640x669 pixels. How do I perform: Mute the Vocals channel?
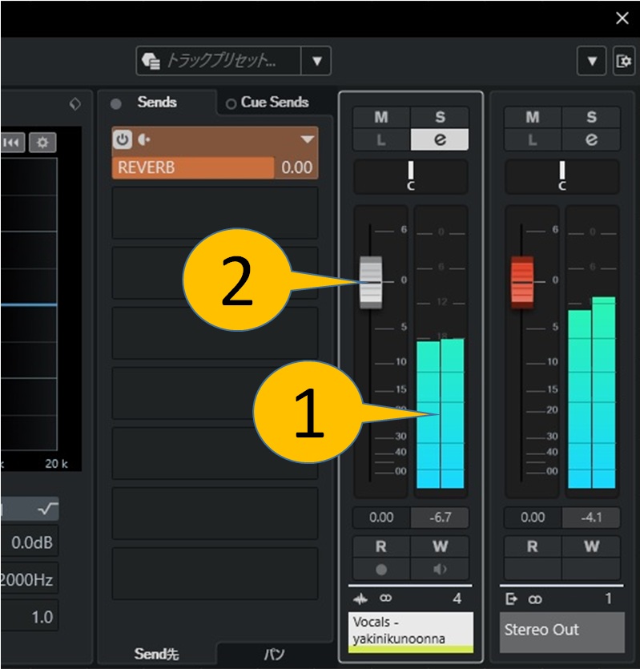[381, 118]
